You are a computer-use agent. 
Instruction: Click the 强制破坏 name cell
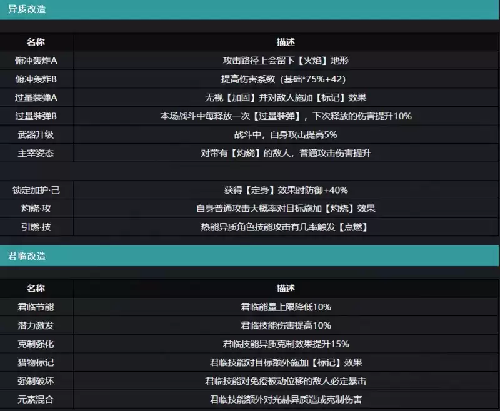(x=36, y=380)
